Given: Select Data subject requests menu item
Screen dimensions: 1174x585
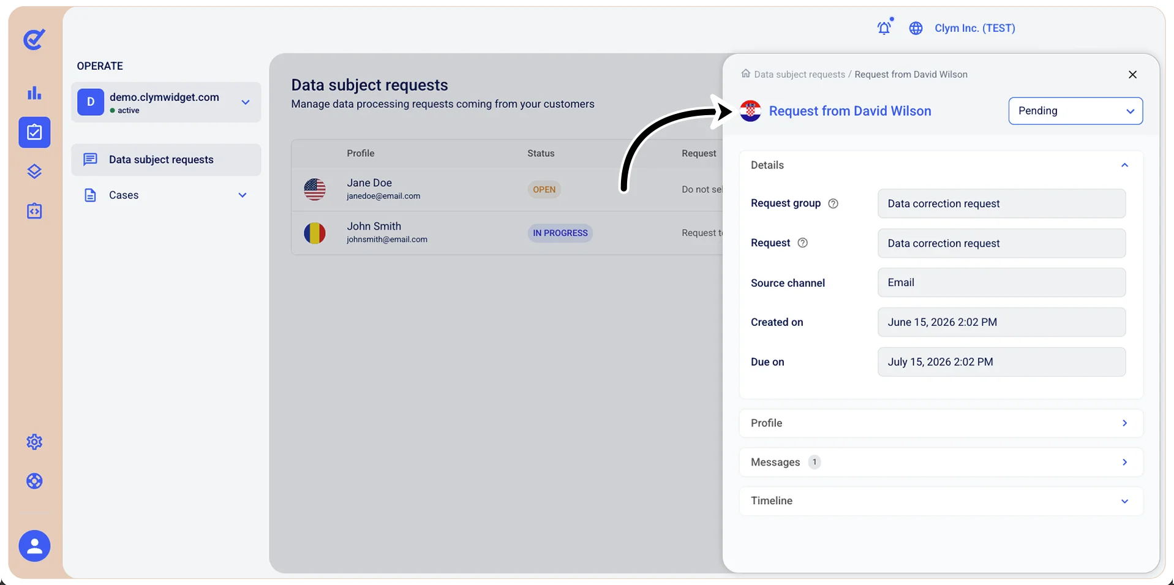Looking at the screenshot, I should pyautogui.click(x=166, y=160).
